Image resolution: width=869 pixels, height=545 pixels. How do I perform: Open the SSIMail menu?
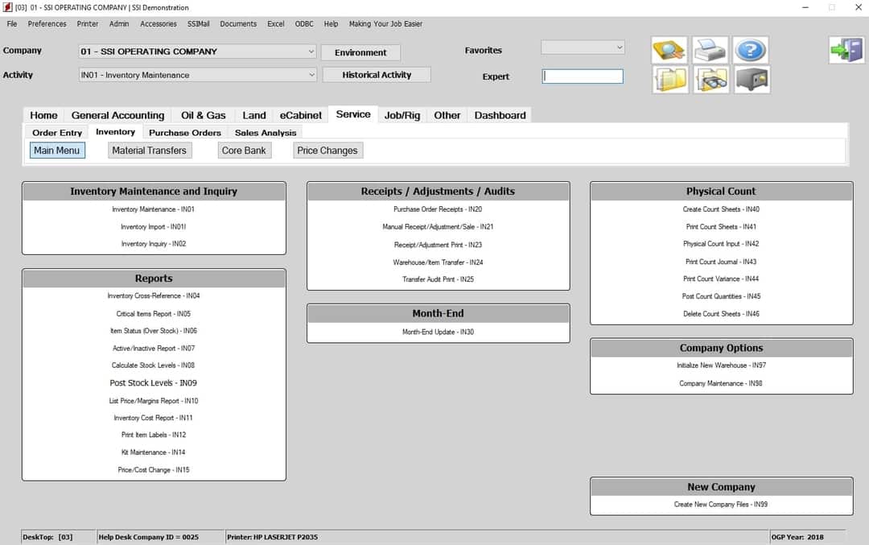point(197,24)
